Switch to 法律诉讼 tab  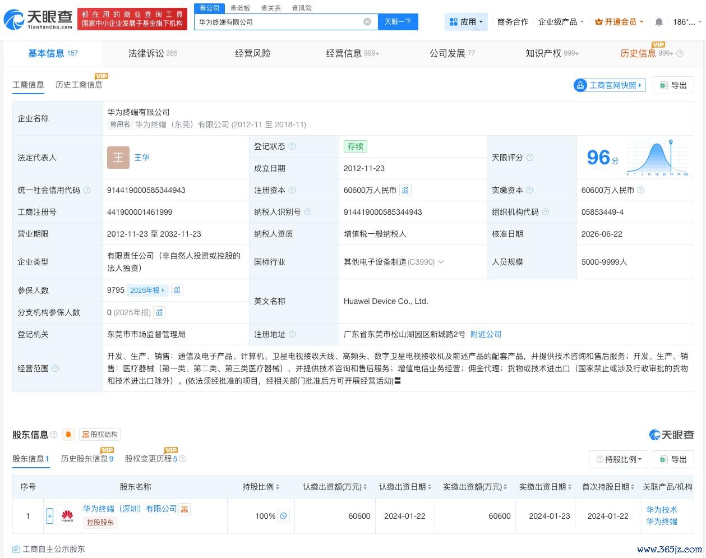(x=153, y=53)
